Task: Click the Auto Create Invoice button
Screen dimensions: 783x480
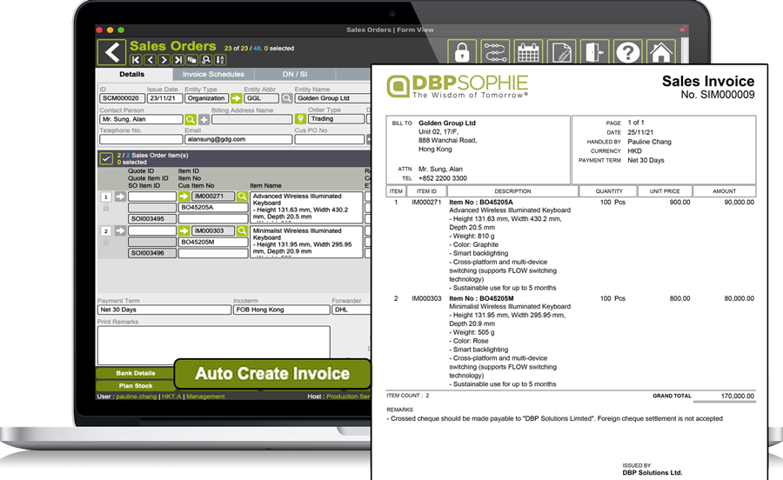Action: 272,374
